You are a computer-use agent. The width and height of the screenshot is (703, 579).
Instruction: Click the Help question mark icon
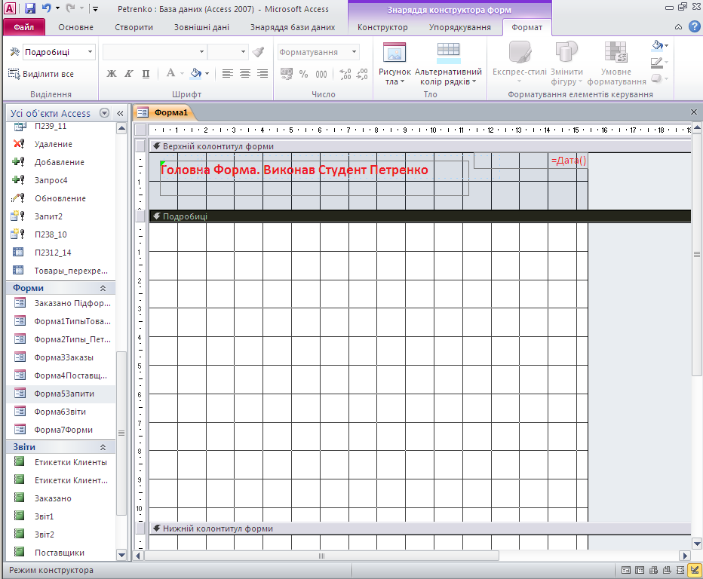pyautogui.click(x=695, y=27)
